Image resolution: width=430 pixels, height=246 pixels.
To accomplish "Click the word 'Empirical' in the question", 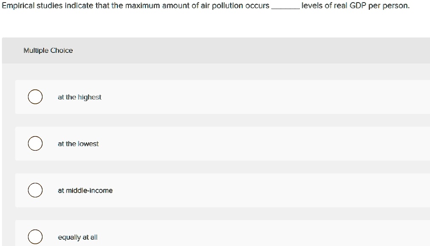I will pyautogui.click(x=18, y=6).
